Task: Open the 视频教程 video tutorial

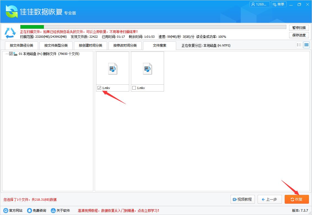Action: [242, 199]
